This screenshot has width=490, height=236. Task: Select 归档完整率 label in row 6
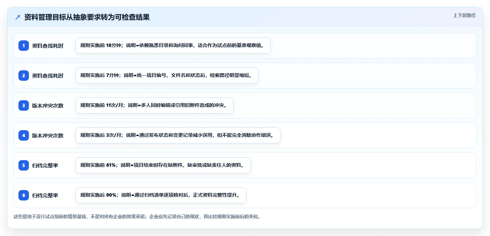[x=45, y=195]
